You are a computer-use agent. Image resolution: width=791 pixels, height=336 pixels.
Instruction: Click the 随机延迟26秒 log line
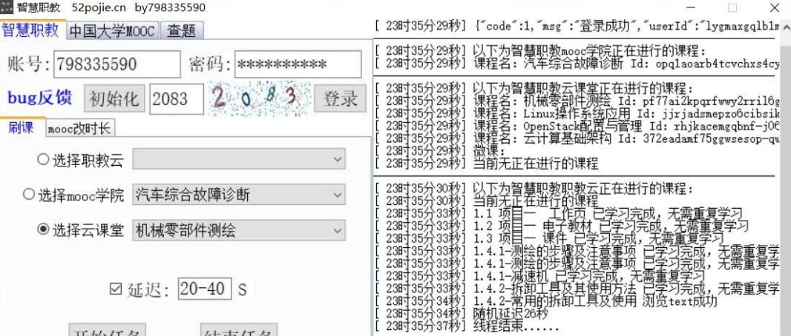(461, 314)
